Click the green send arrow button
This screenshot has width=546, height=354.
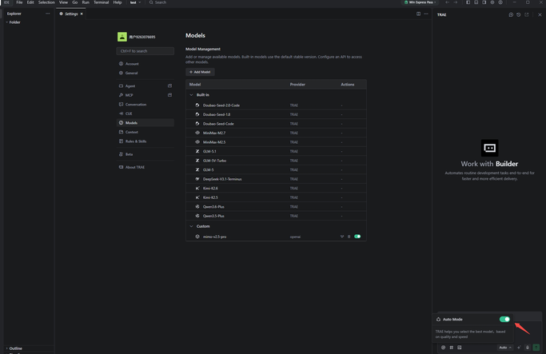536,348
